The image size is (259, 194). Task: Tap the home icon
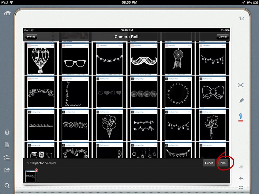pyautogui.click(x=7, y=13)
